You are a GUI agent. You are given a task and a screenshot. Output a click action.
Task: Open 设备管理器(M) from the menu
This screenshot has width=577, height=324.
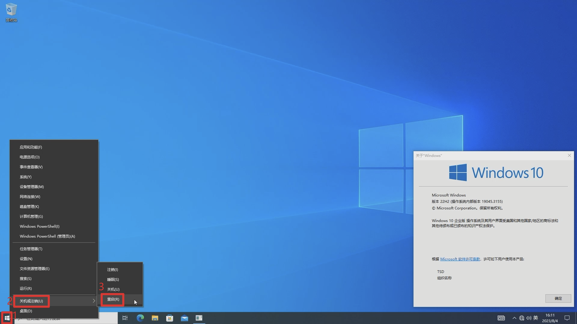[54, 187]
